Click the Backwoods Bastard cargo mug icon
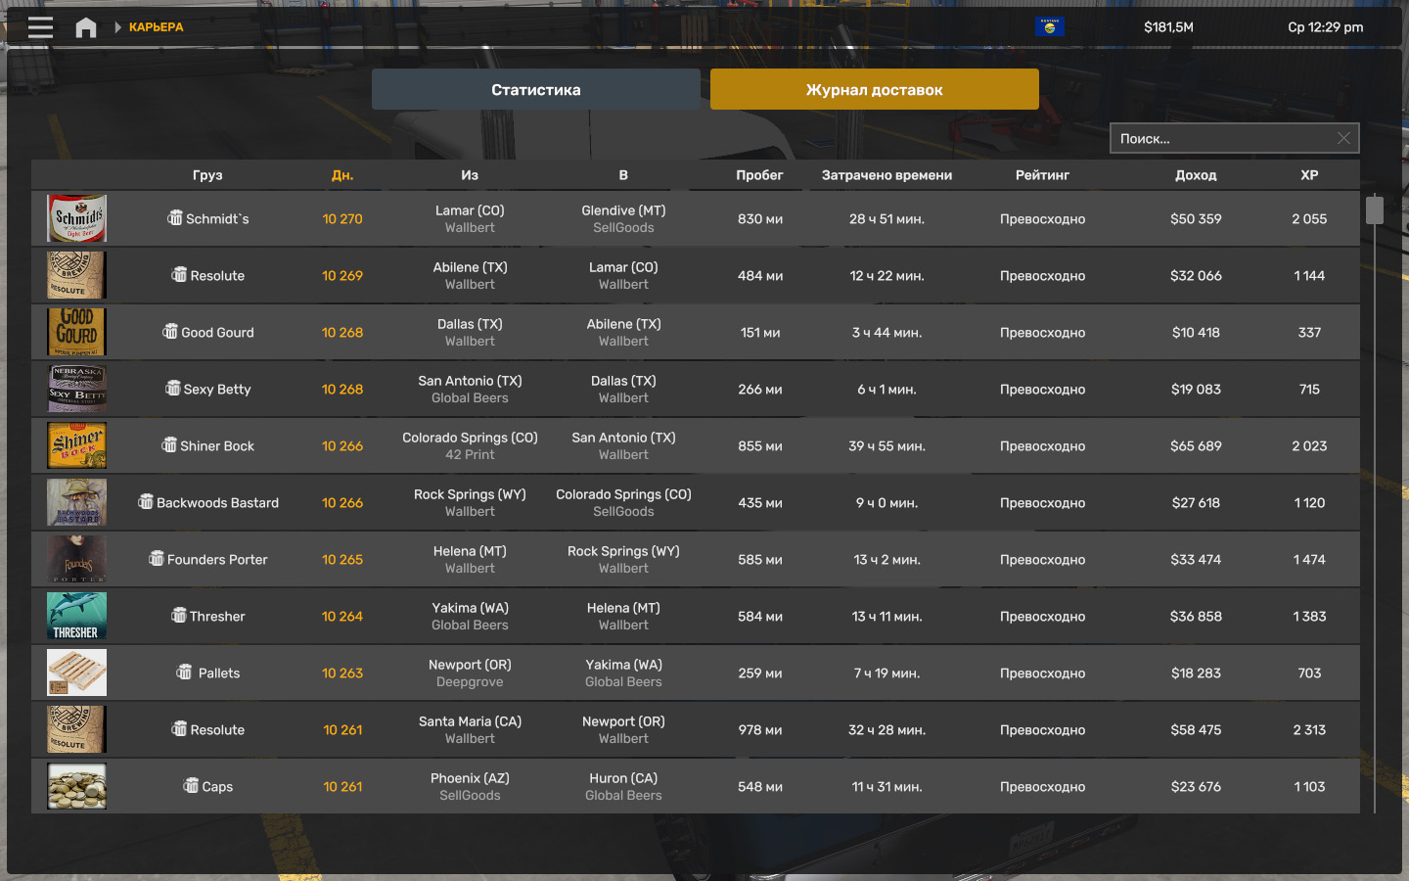This screenshot has height=881, width=1409. click(x=146, y=502)
